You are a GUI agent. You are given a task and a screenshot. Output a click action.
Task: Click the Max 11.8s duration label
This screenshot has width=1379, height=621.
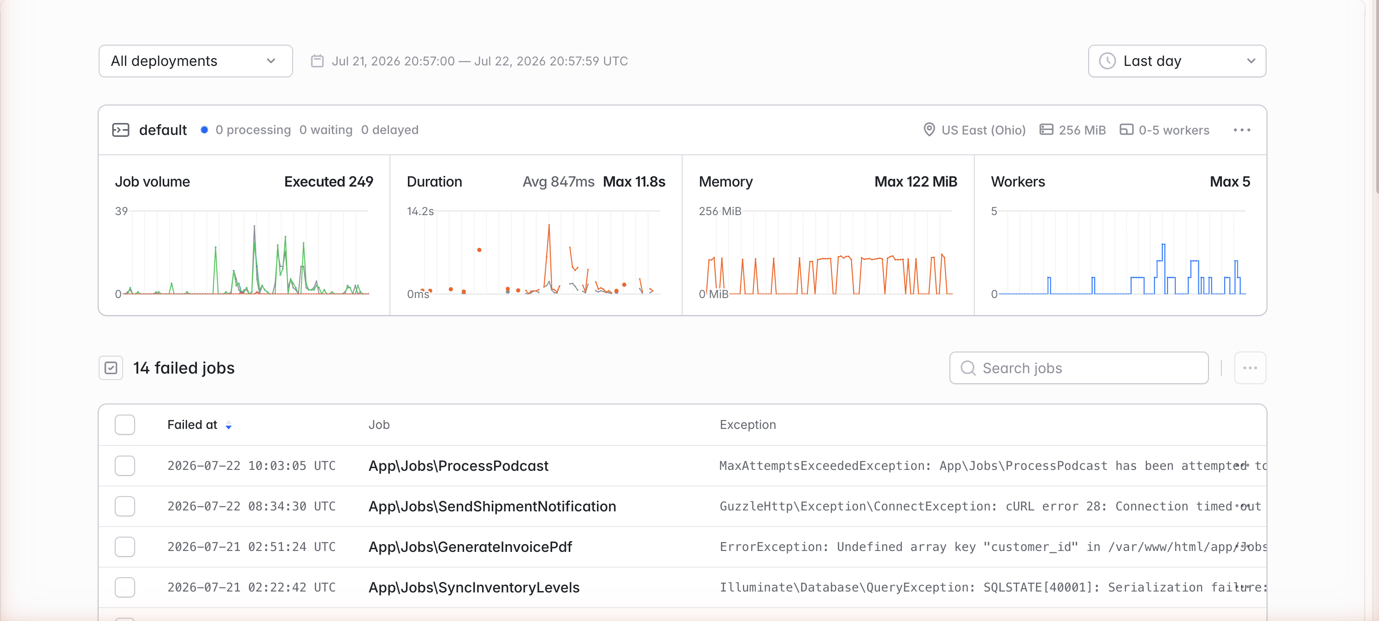(x=634, y=182)
